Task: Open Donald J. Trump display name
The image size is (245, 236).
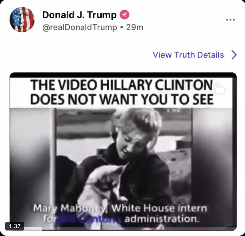Action: point(79,15)
